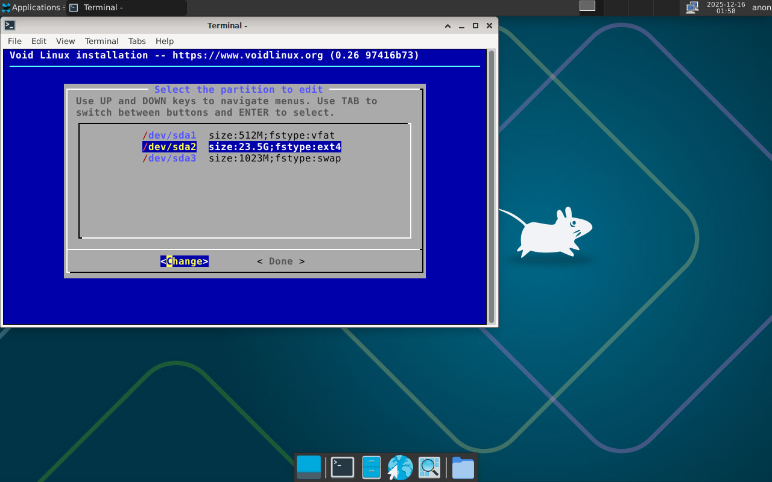This screenshot has height=482, width=772.
Task: Open the Home folder icon in dock
Action: 463,468
